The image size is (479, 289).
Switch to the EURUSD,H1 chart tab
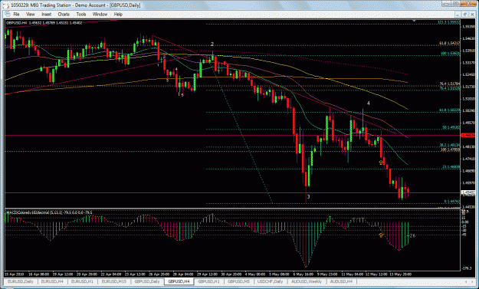[82, 281]
